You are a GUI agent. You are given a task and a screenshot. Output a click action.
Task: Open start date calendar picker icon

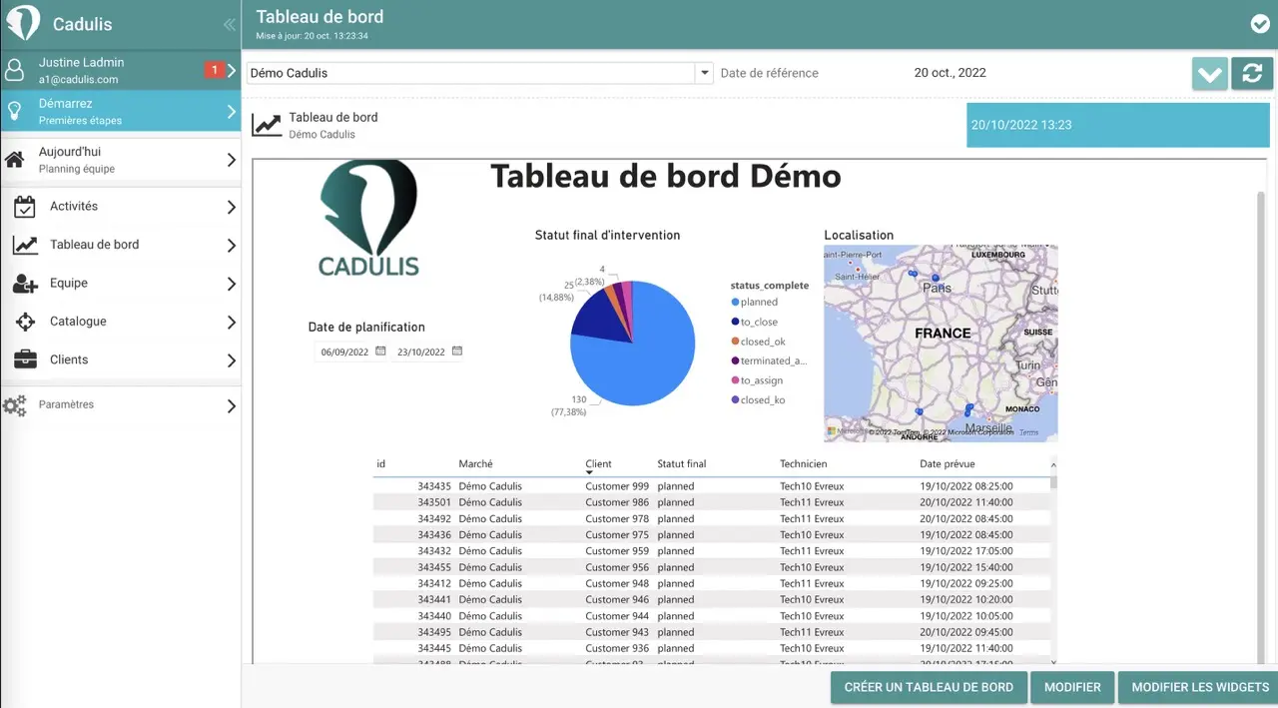[380, 352]
